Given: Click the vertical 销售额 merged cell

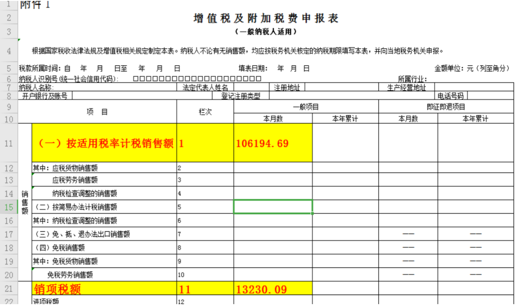Looking at the screenshot, I should click(x=25, y=203).
